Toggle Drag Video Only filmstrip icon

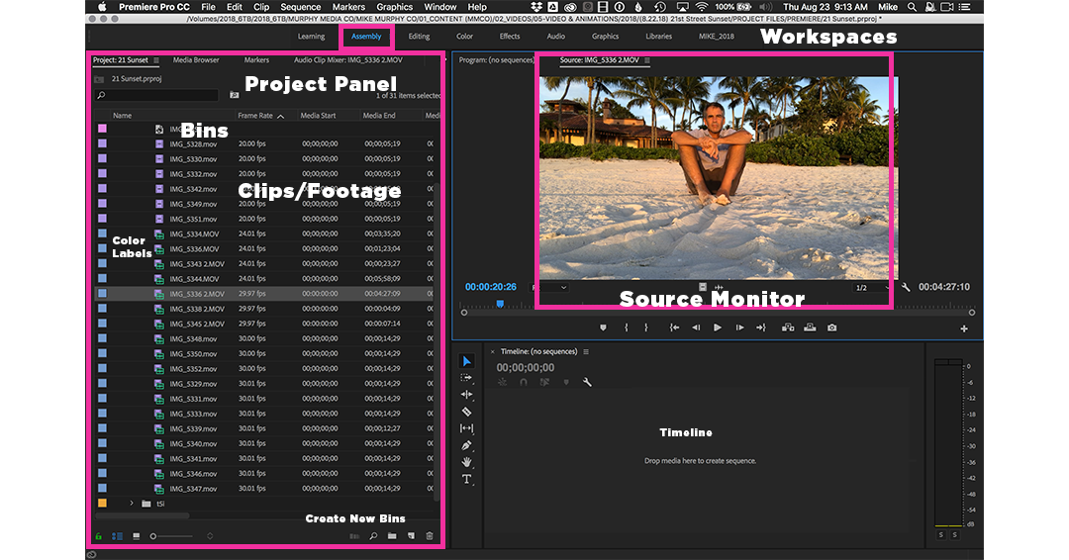pyautogui.click(x=703, y=288)
